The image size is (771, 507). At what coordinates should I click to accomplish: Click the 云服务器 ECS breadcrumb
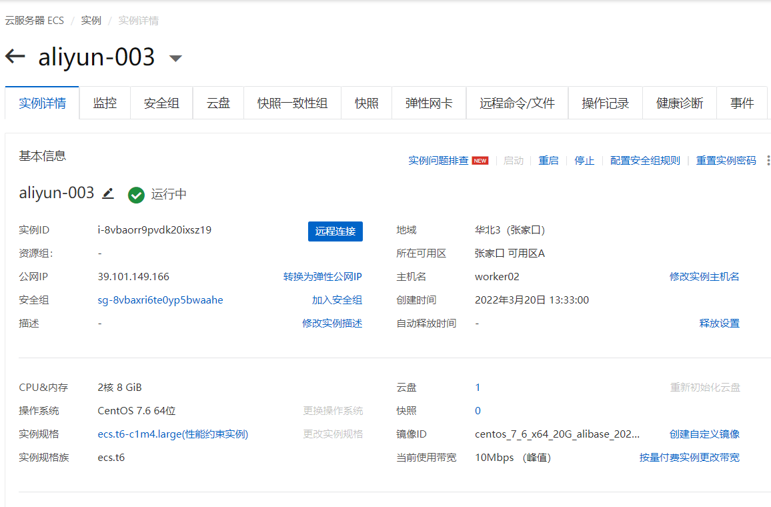[x=35, y=21]
